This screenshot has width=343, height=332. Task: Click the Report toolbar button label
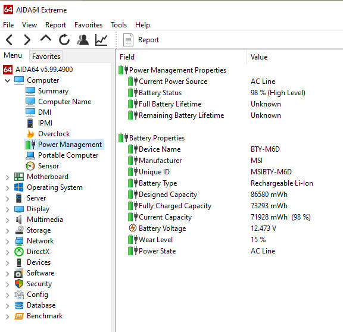tap(148, 40)
